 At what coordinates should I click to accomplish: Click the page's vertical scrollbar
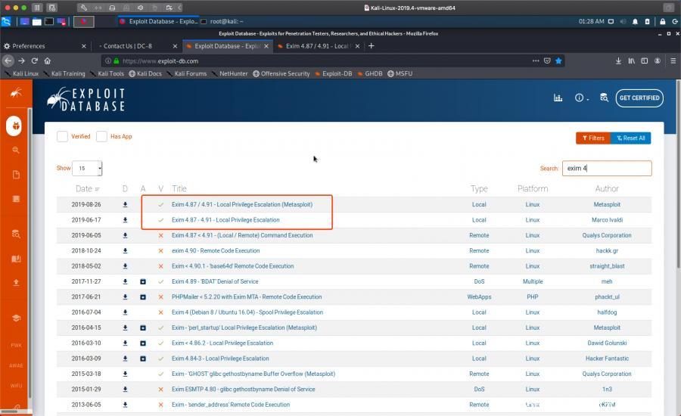678,174
